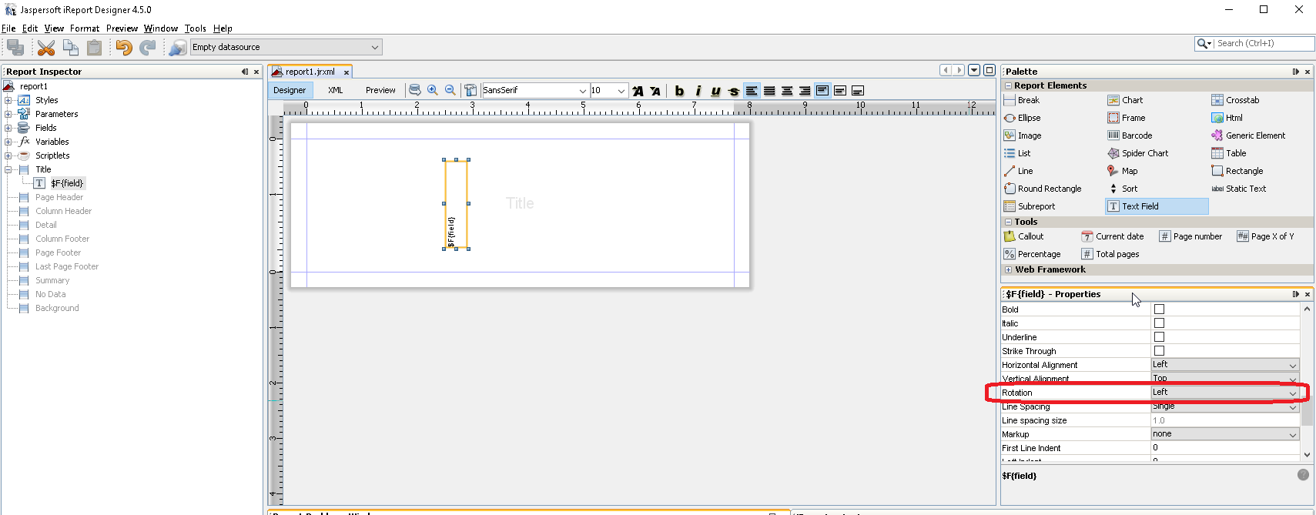The width and height of the screenshot is (1316, 515).
Task: Click First Line Indent value field
Action: 1225,448
